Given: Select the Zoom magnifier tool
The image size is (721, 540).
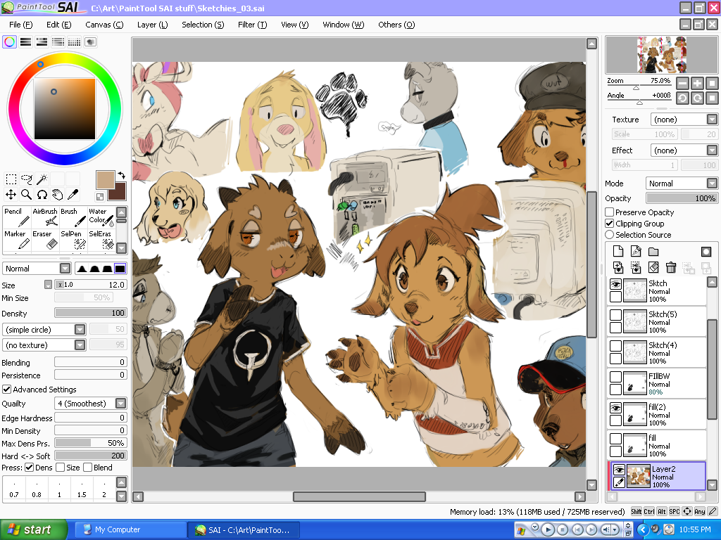Looking at the screenshot, I should click(x=27, y=195).
